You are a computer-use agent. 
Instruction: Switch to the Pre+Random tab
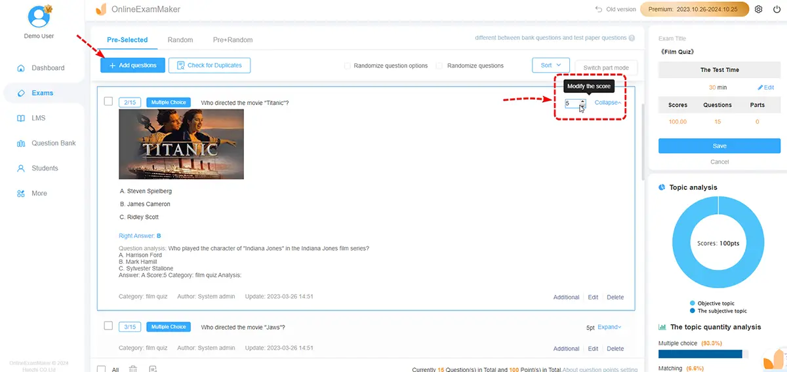(232, 40)
